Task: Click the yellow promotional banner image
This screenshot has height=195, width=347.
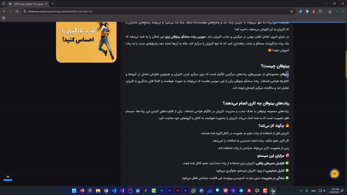Action: 87,42
